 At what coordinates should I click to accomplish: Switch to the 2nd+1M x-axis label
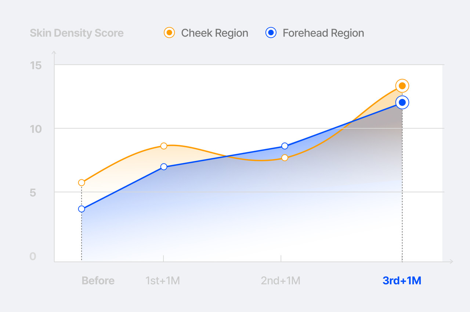(x=281, y=281)
